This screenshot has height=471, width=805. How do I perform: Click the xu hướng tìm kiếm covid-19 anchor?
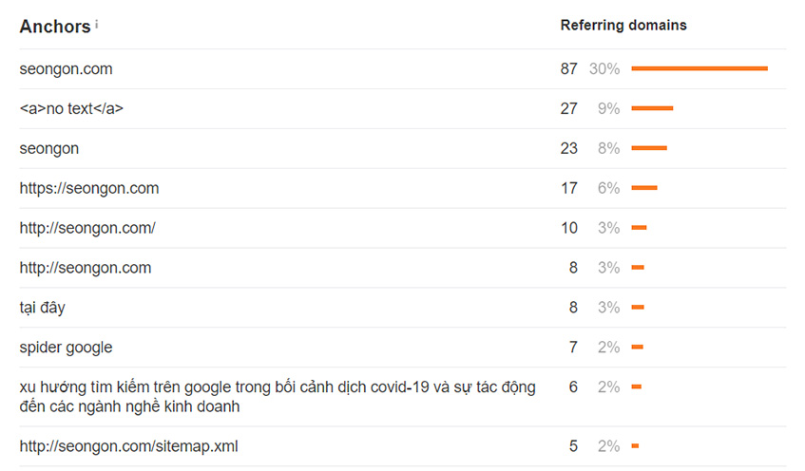point(278,397)
